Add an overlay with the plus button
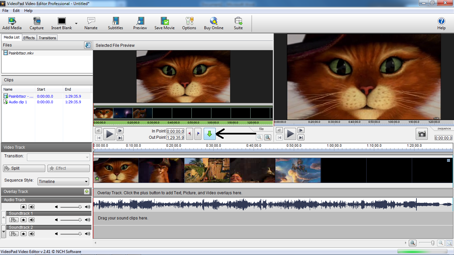454x255 pixels. (x=87, y=191)
